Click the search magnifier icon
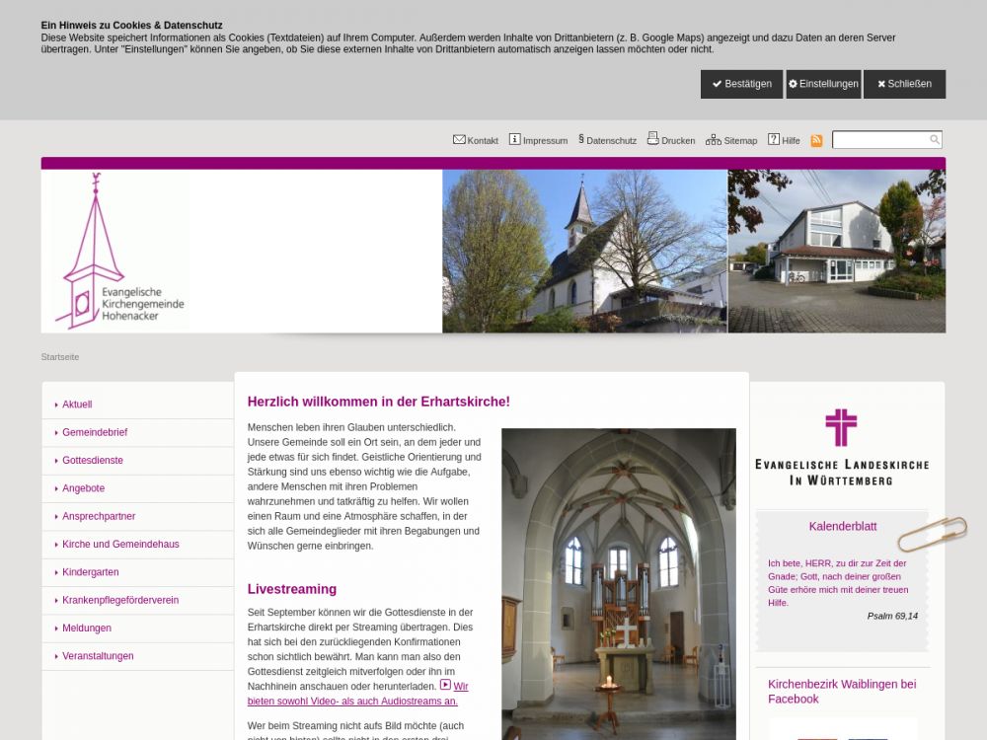Image resolution: width=987 pixels, height=740 pixels. point(935,140)
